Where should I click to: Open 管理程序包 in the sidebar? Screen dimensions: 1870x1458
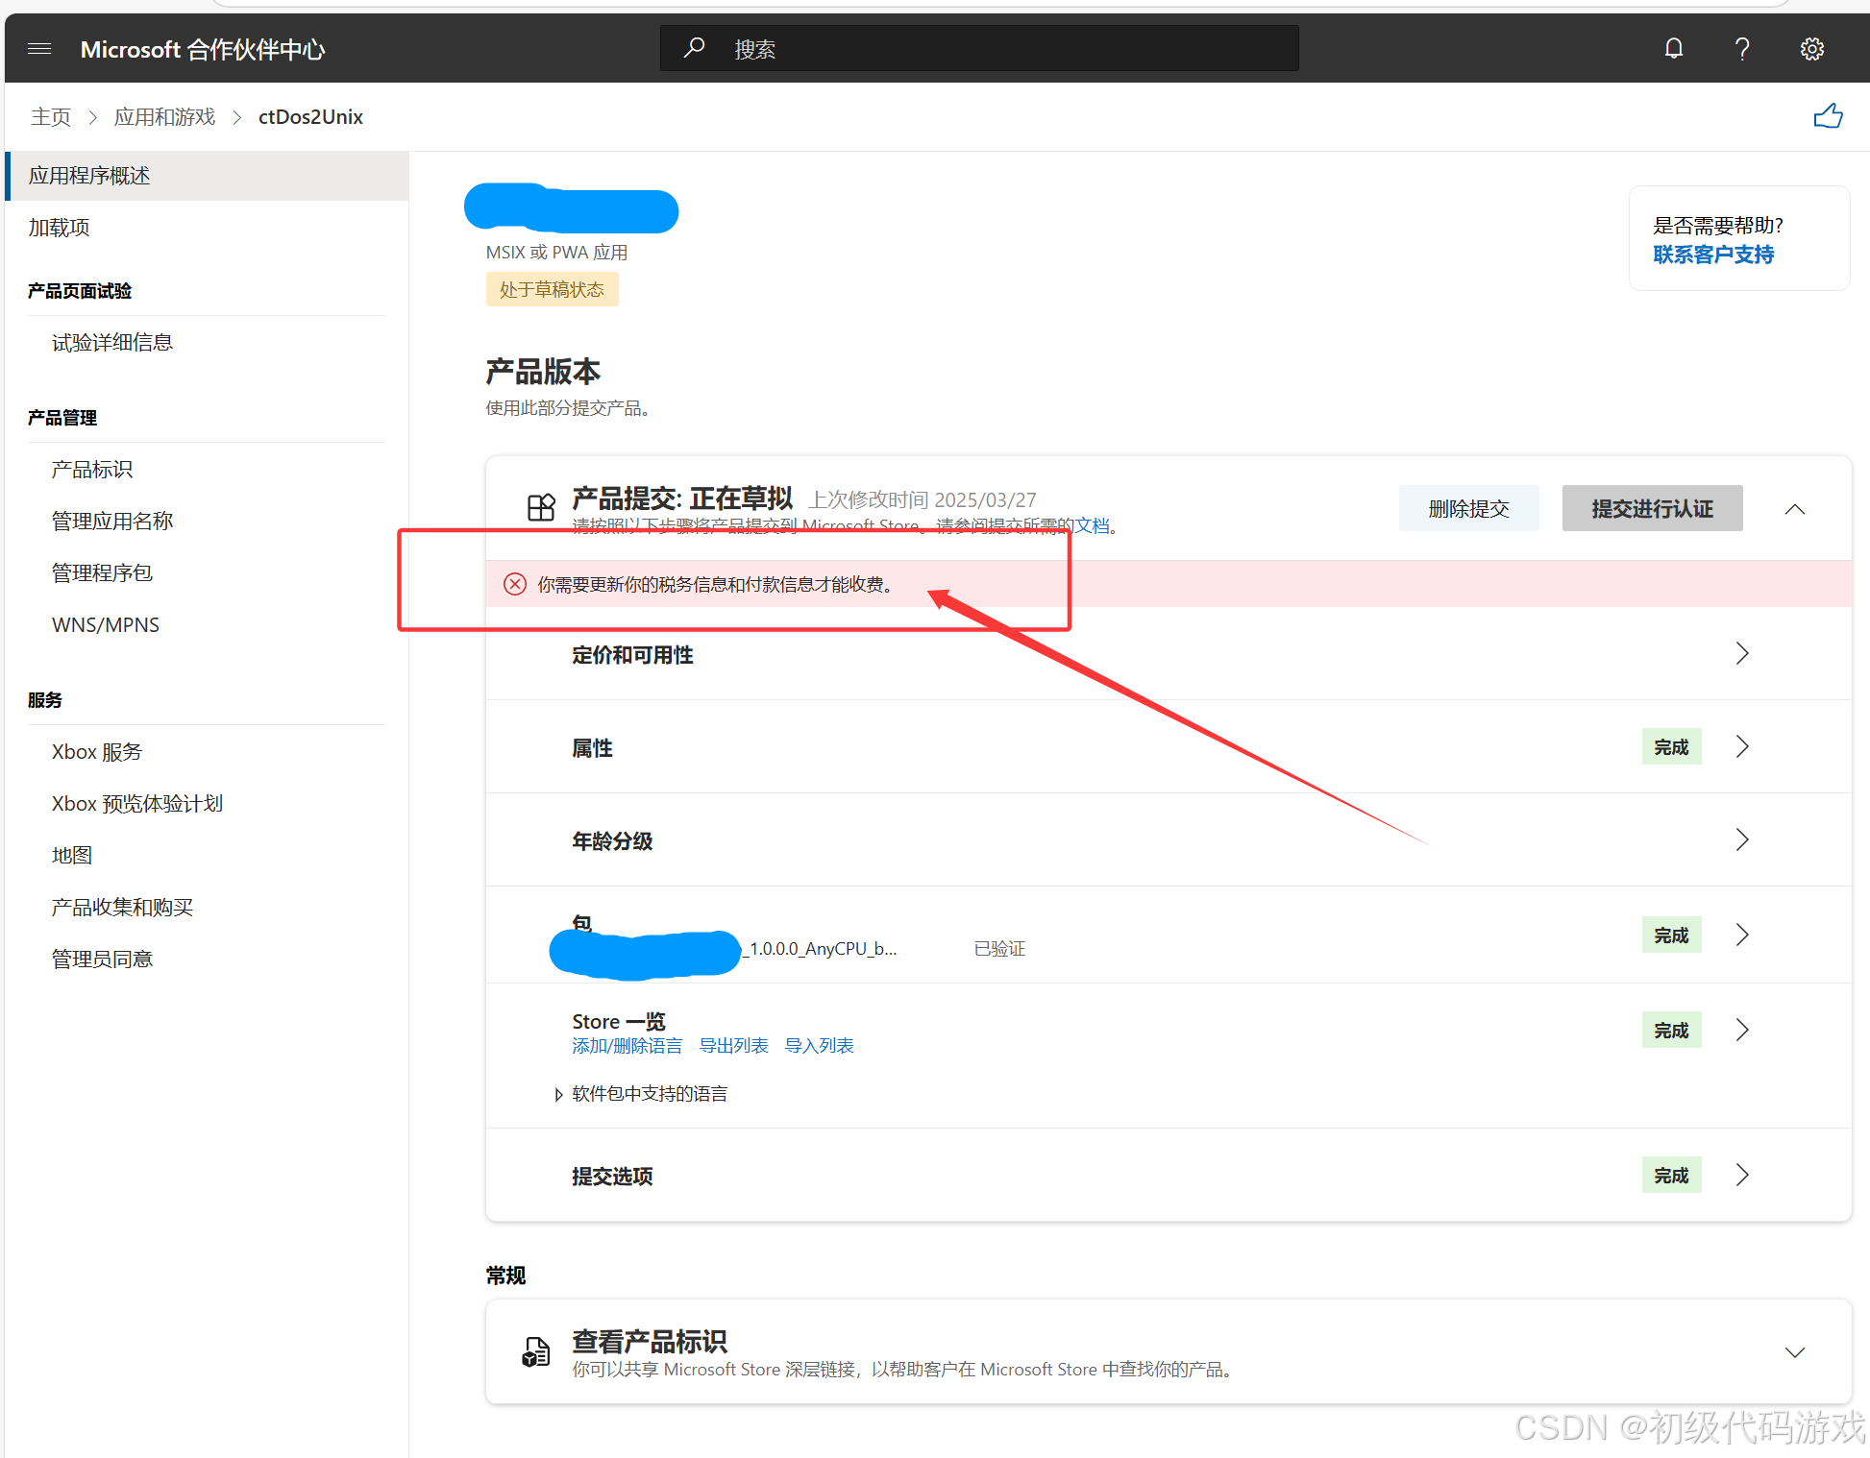[x=102, y=573]
